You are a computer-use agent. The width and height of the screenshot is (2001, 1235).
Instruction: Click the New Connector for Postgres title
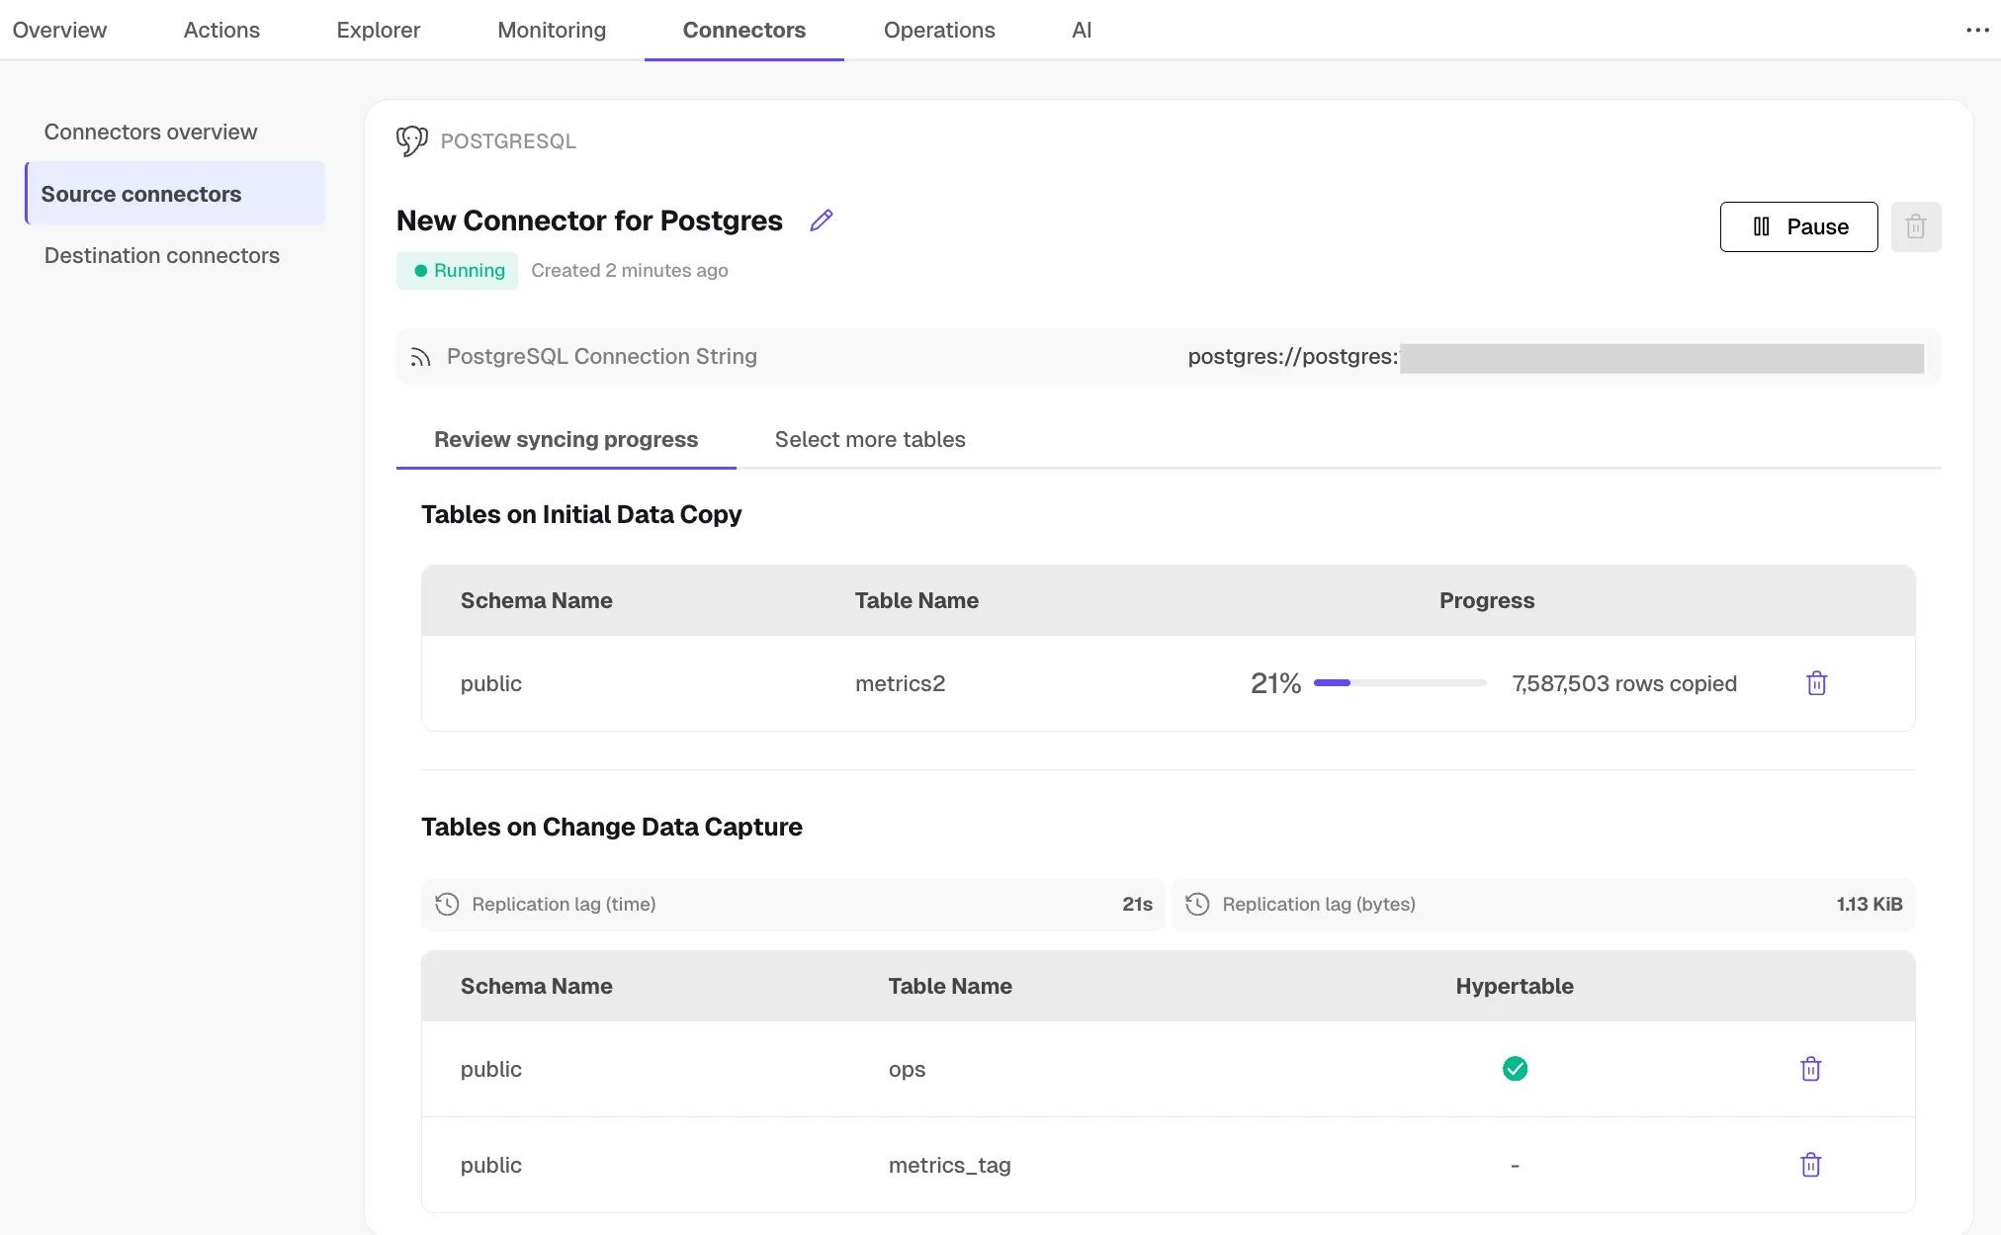589,221
